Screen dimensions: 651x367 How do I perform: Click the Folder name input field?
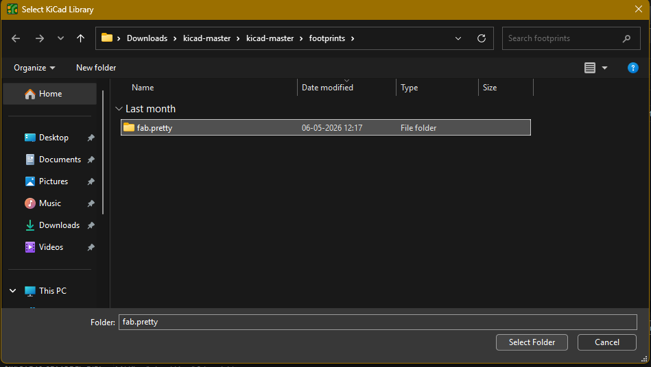[x=378, y=322]
